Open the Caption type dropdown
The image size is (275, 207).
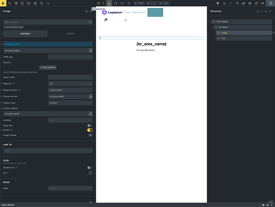[x=70, y=103]
